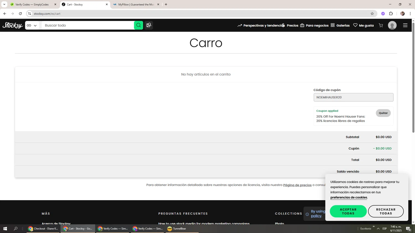Open the user profile avatar
Viewport: 415px width, 233px height.
[392, 25]
